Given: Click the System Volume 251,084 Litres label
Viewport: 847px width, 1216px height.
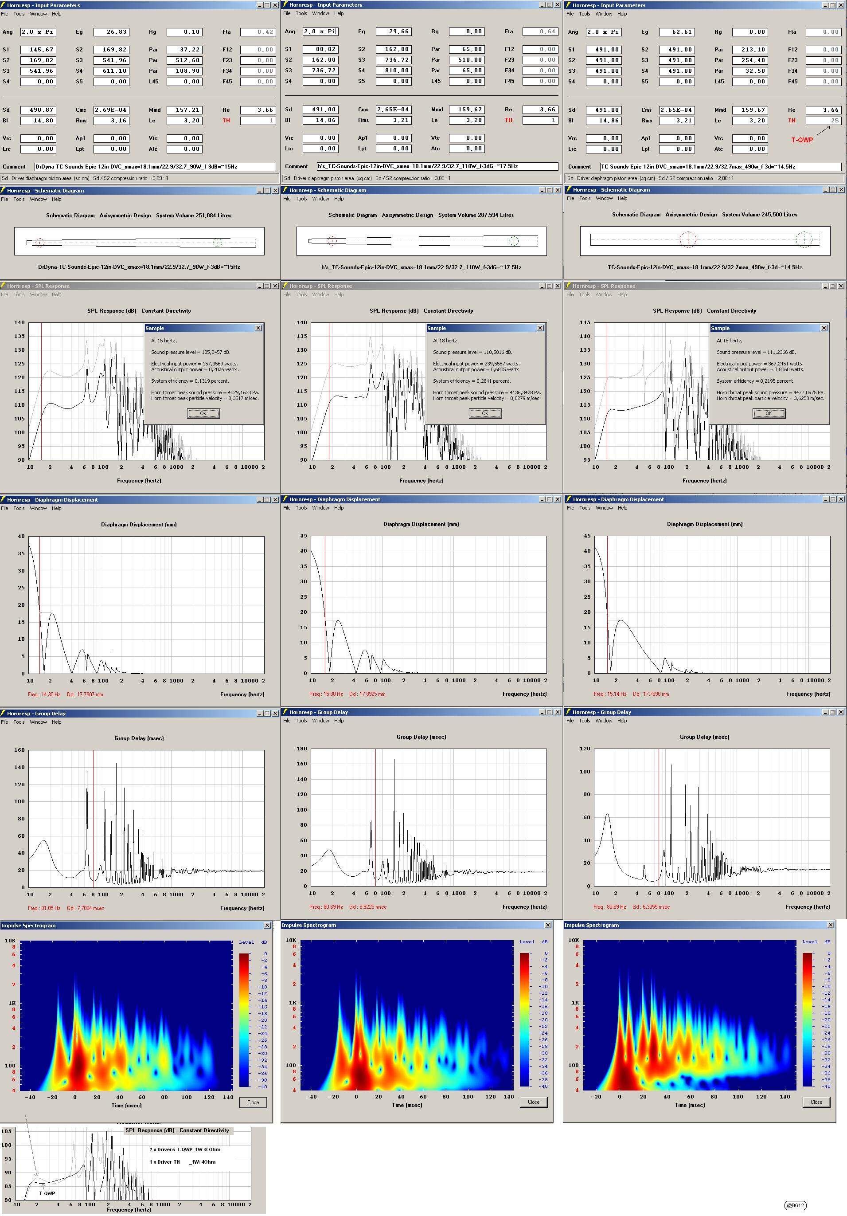Looking at the screenshot, I should [194, 216].
